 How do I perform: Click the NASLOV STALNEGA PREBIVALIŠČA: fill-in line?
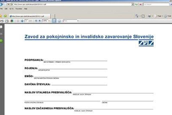[x=113, y=93]
